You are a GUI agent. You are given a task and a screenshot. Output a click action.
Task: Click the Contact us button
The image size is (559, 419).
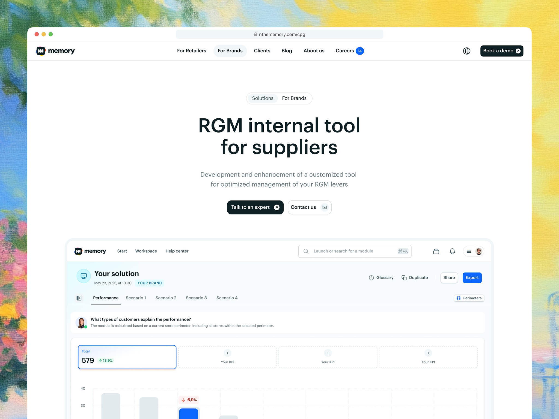click(x=310, y=207)
